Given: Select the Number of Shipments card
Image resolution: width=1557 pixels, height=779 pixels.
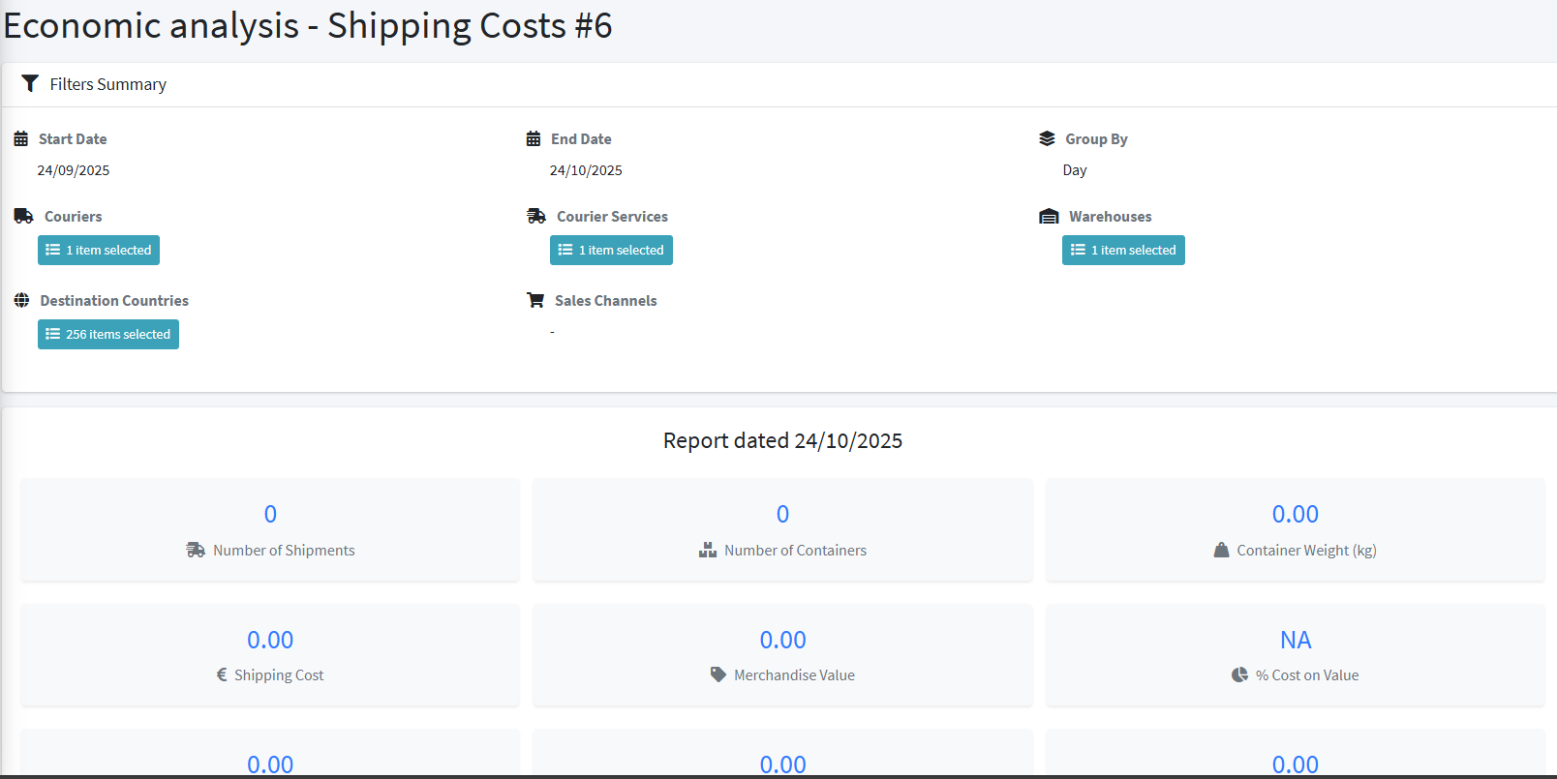Looking at the screenshot, I should tap(270, 530).
